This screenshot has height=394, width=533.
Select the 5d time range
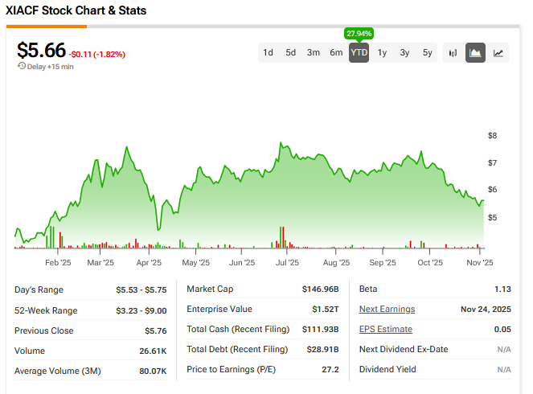pos(291,53)
